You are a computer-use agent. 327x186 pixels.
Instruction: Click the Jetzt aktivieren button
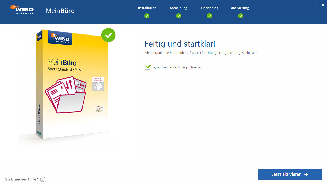tap(290, 174)
